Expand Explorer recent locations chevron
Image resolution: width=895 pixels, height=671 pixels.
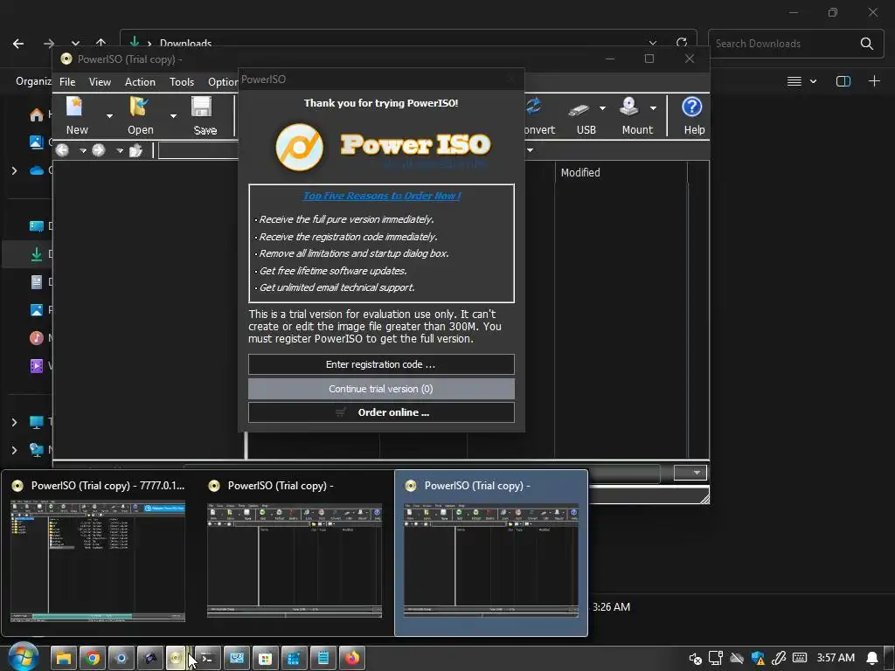coord(75,44)
